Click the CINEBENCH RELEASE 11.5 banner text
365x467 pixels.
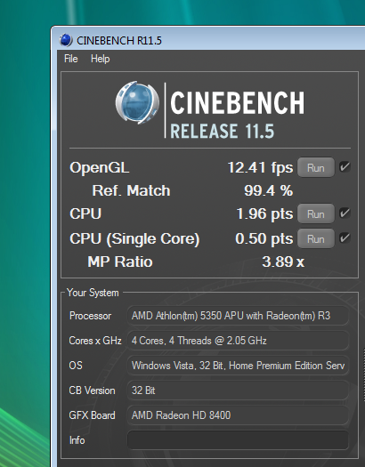coord(237,115)
